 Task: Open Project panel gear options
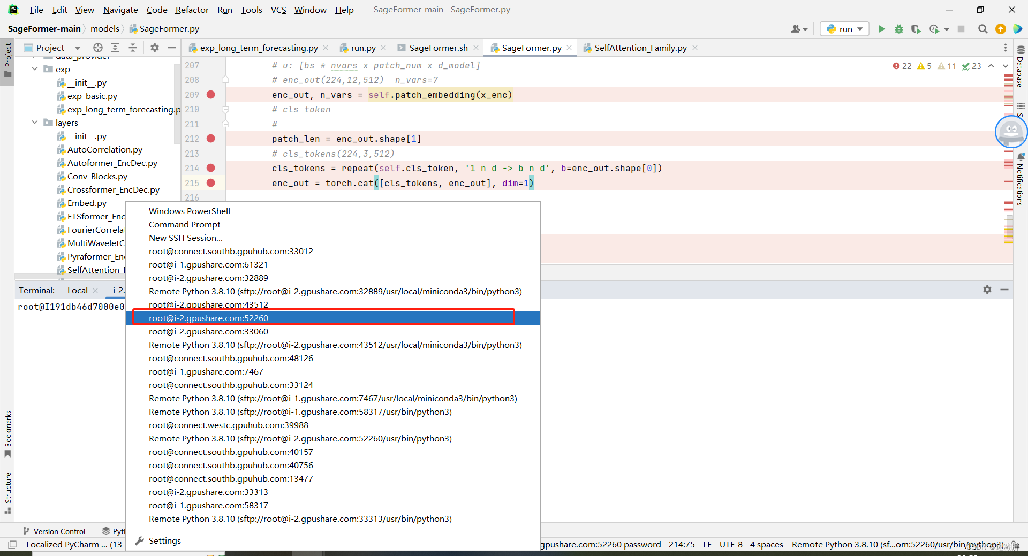(x=155, y=48)
